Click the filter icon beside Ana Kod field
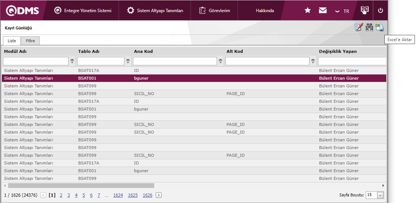The height and width of the screenshot is (203, 416). (x=221, y=61)
